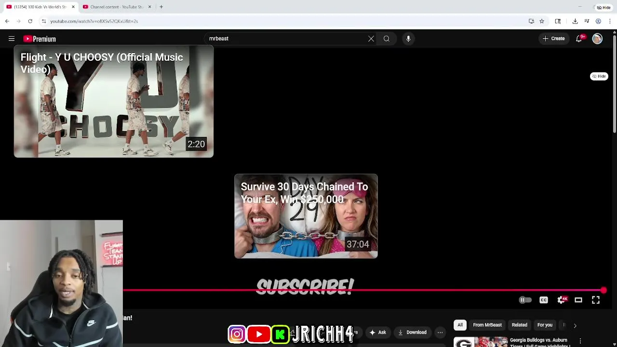Click the video progress bar
Screen dimensions: 617x347
363,291
